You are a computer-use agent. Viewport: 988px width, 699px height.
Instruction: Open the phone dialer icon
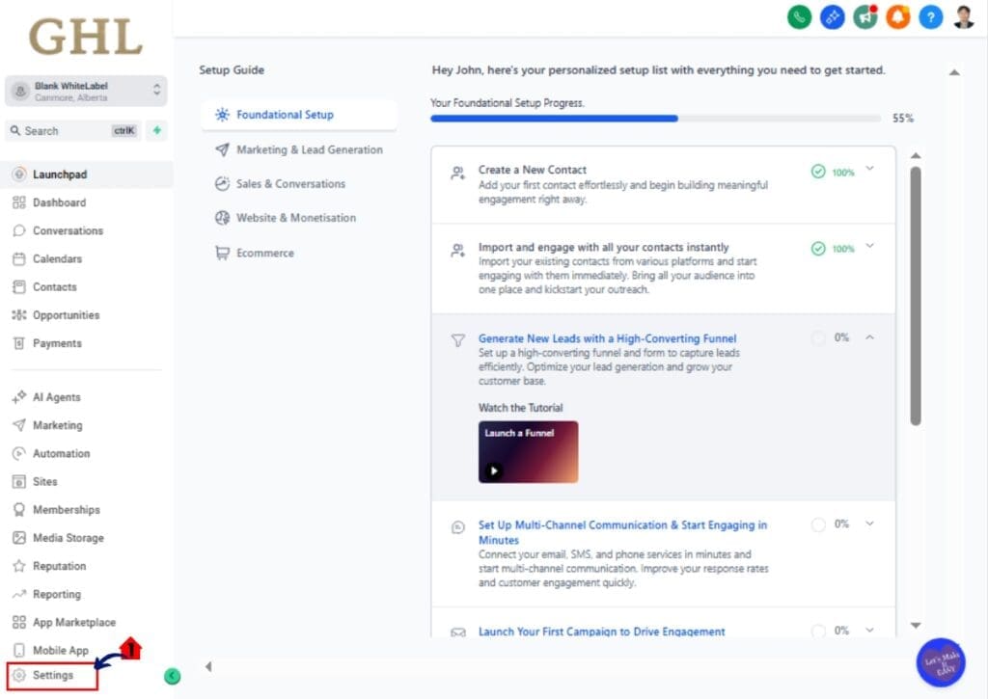(x=799, y=16)
